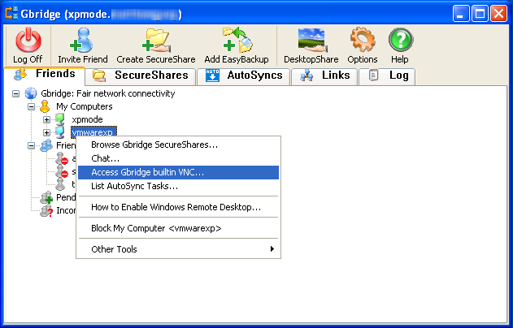The width and height of the screenshot is (513, 328).
Task: Select Chat from context menu
Action: click(x=178, y=158)
